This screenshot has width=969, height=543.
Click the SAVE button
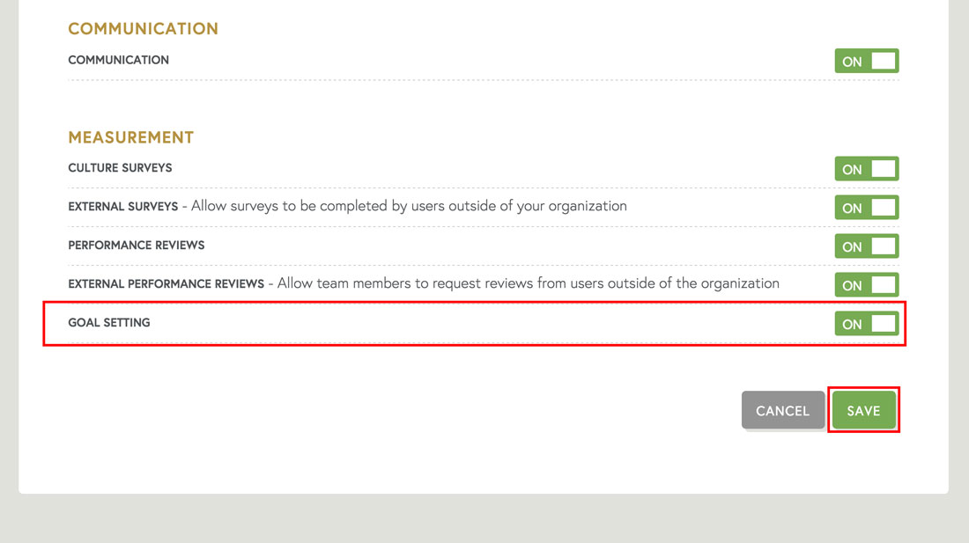pos(863,410)
